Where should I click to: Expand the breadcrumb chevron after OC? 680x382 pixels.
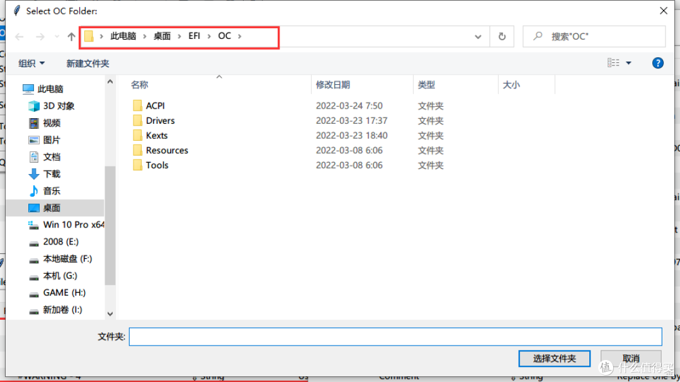point(239,36)
